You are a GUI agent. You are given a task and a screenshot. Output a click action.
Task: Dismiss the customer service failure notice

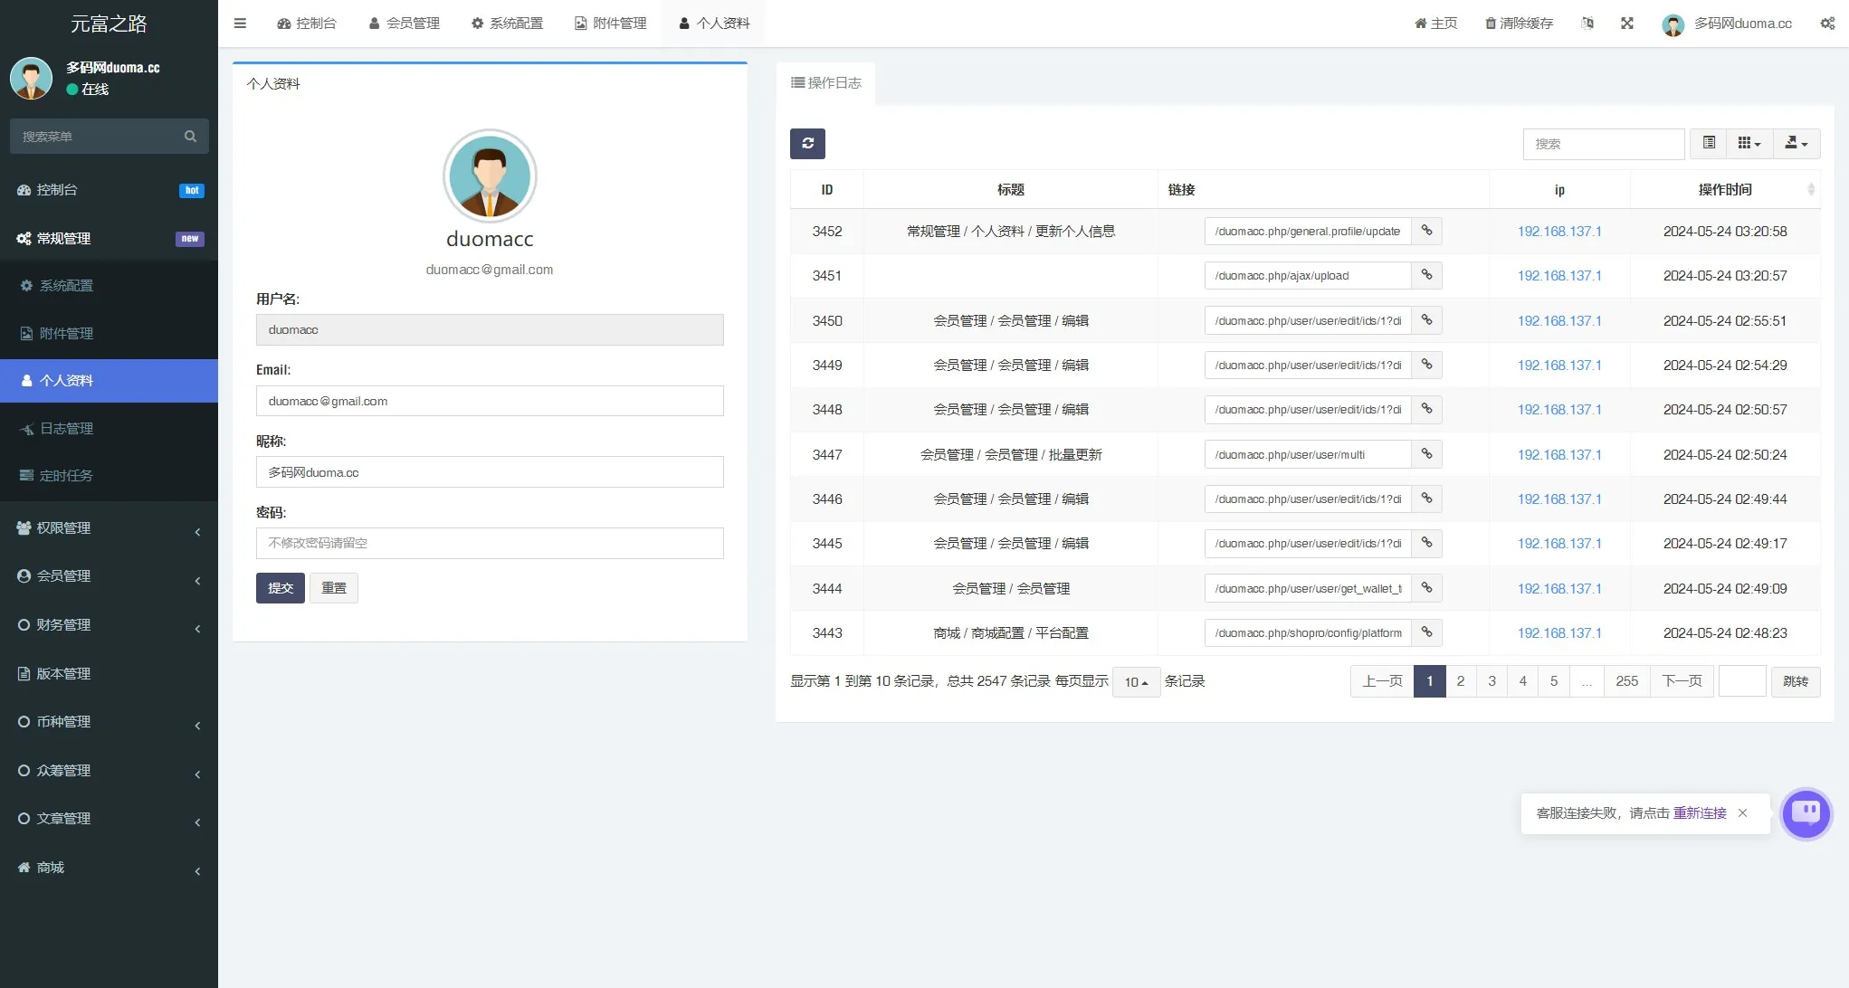(x=1742, y=813)
